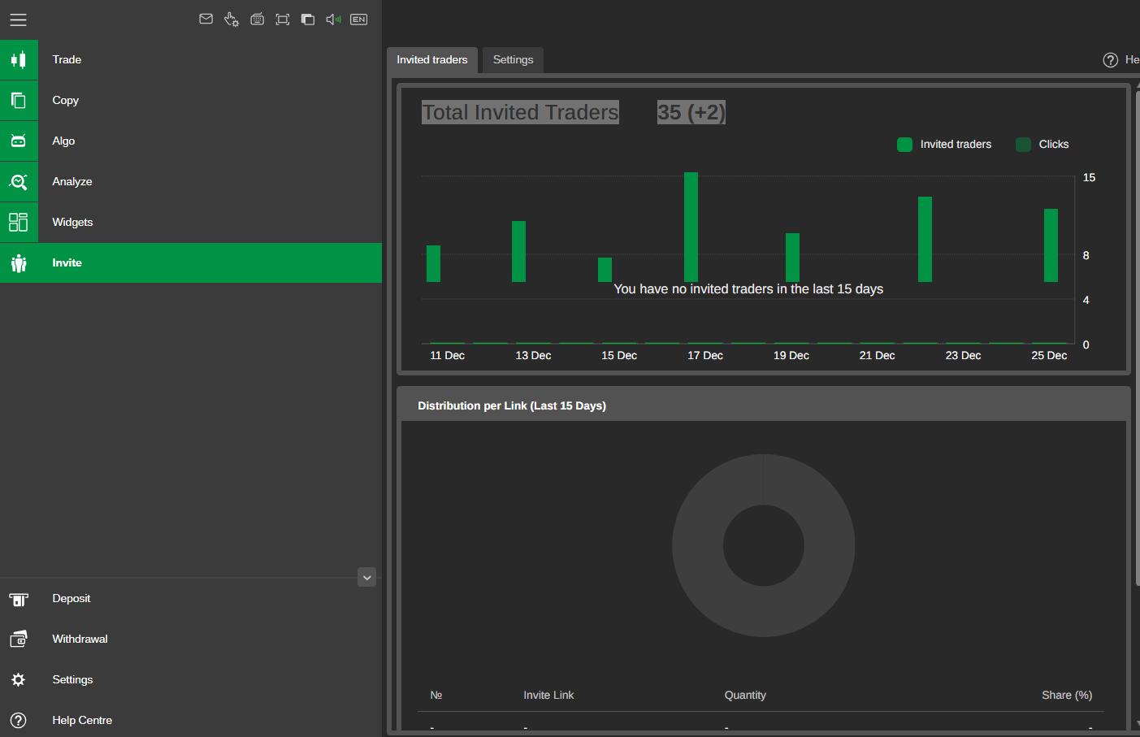Open Help Centre from sidebar
The width and height of the screenshot is (1140, 737).
point(81,721)
